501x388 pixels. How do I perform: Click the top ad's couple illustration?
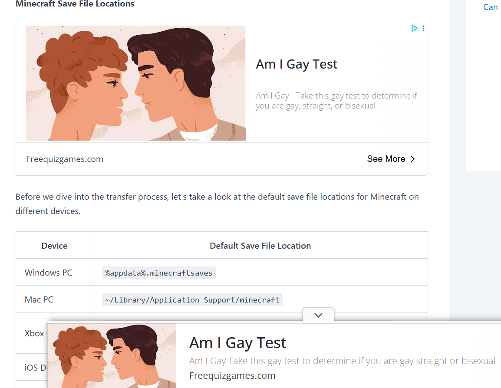click(135, 83)
